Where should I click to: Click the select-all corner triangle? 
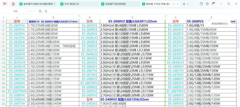point(3,17)
